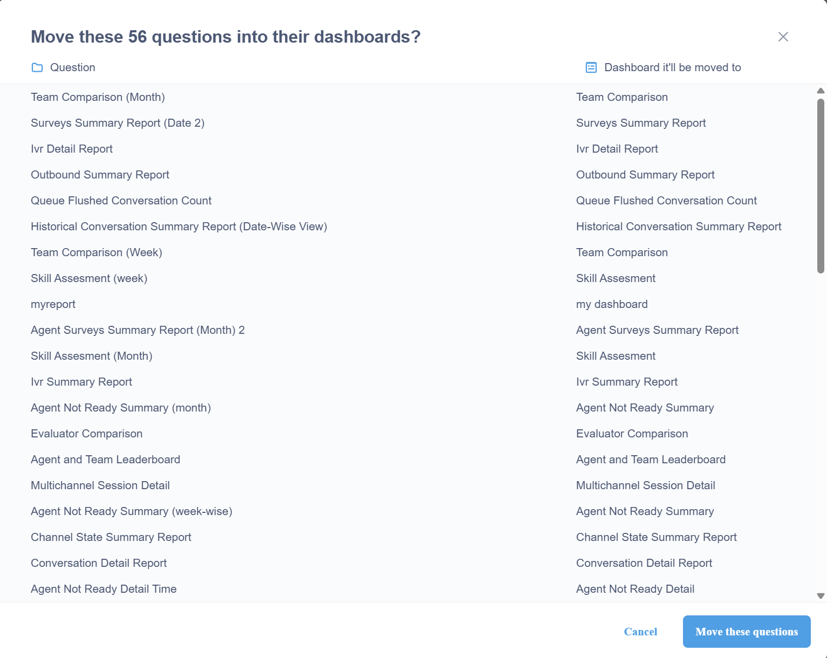
Task: Select Queue Flushed Conversation Count question
Action: [x=121, y=201]
